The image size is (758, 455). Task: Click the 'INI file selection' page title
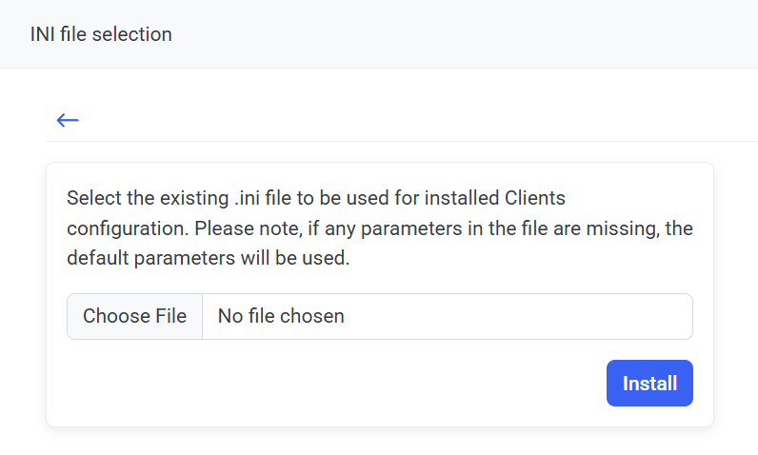101,34
